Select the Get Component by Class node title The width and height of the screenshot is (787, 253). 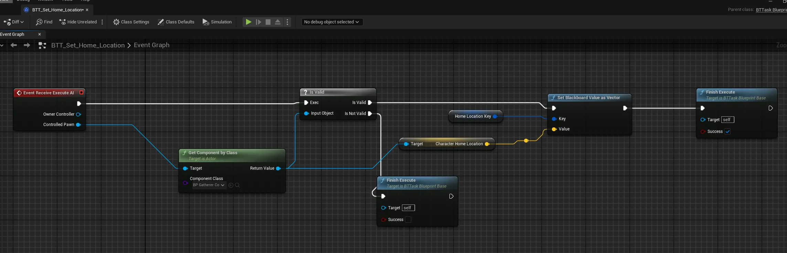pos(213,153)
